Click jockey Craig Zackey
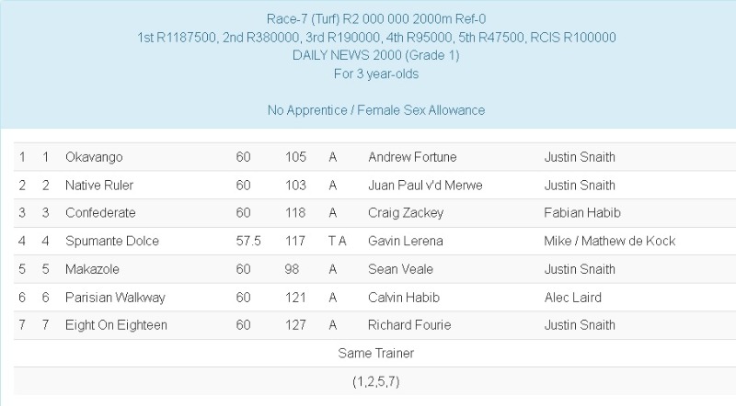 tap(406, 213)
